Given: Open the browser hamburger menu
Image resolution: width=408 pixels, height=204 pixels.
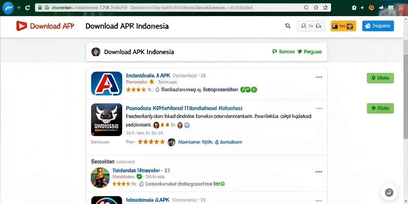Looking at the screenshot, I should [401, 8].
